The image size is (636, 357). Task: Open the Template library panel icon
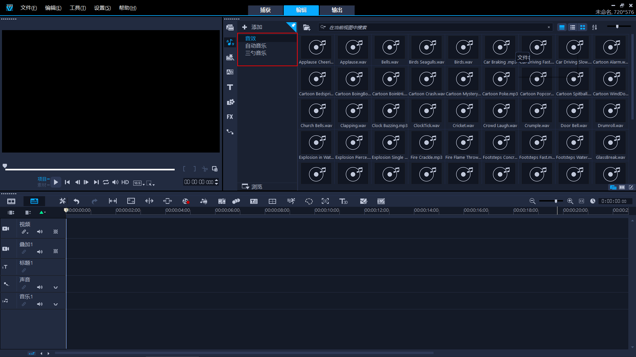[x=230, y=57]
